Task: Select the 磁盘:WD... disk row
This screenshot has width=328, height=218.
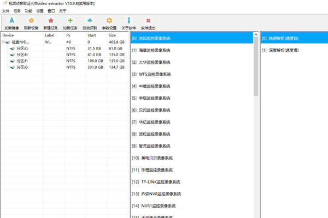Action: [65, 42]
